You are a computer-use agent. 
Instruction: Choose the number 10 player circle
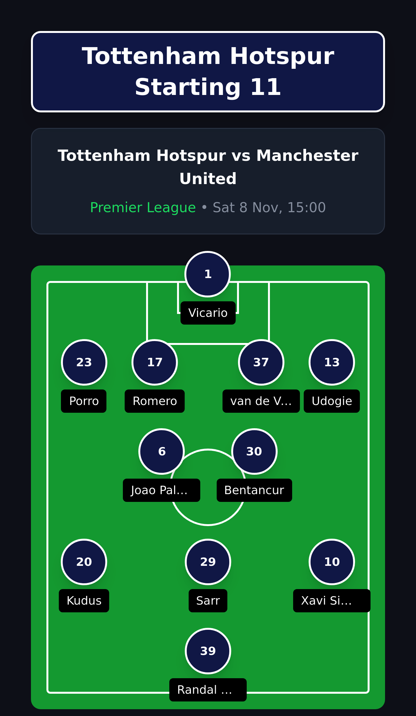click(x=332, y=562)
